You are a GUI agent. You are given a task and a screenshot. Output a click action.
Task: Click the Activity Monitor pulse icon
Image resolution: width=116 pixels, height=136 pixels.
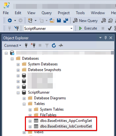coord(61,45)
